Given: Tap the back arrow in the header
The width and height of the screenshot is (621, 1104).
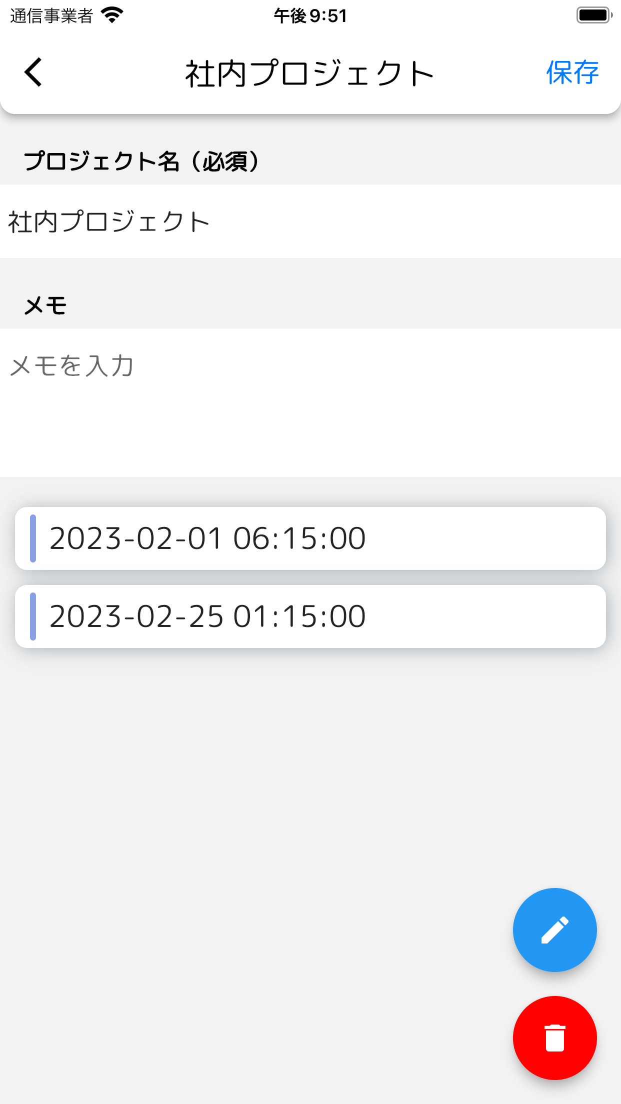Looking at the screenshot, I should tap(33, 72).
